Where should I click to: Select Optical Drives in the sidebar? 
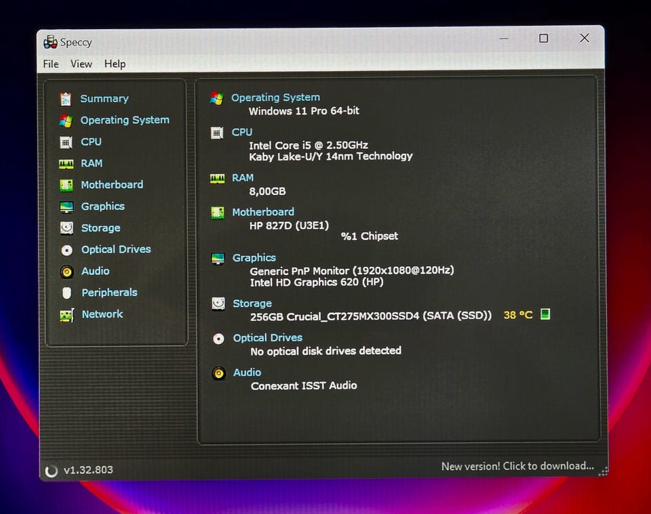pyautogui.click(x=116, y=249)
